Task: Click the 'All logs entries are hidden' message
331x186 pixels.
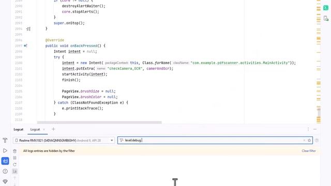Action: point(49,151)
